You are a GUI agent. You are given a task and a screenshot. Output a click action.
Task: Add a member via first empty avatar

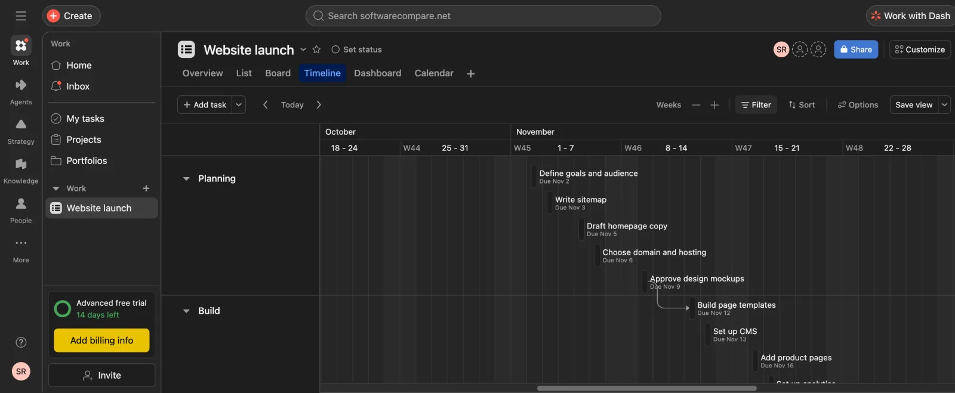click(800, 49)
